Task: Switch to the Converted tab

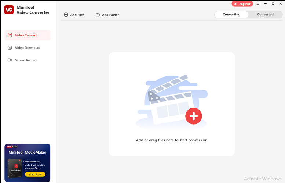Action: [x=265, y=15]
